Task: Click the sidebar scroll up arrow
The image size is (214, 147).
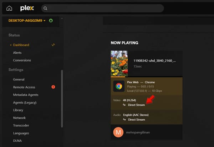Action: click(x=62, y=18)
